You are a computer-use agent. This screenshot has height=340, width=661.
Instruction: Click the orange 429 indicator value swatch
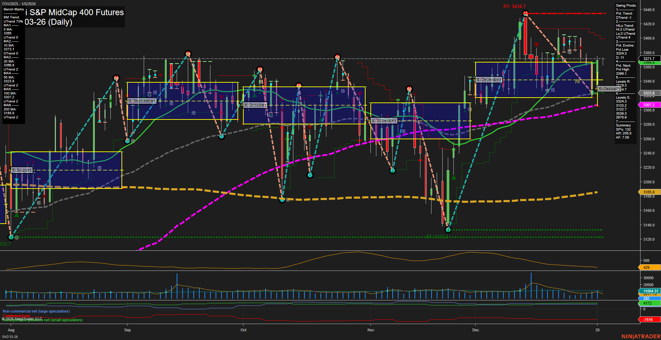point(649,267)
